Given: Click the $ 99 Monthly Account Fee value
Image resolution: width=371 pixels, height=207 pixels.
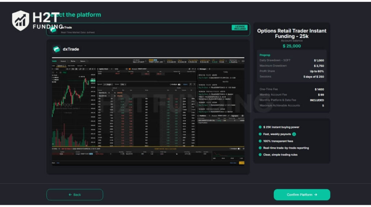Looking at the screenshot, I should (321, 95).
